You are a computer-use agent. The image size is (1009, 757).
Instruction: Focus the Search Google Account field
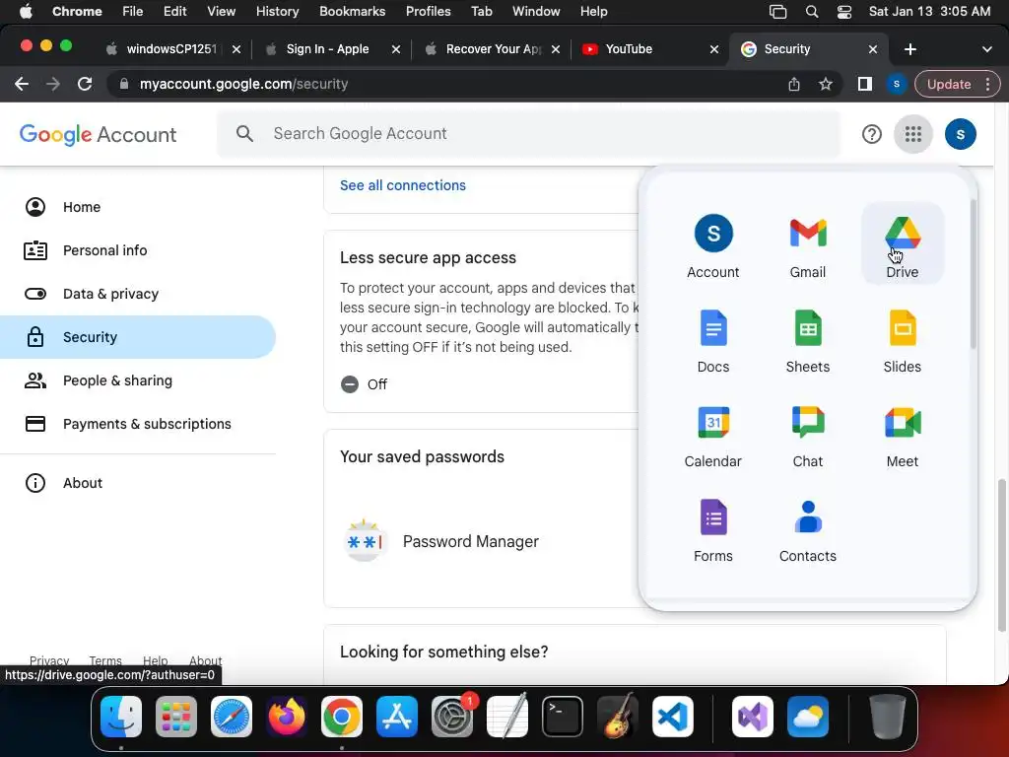528,133
